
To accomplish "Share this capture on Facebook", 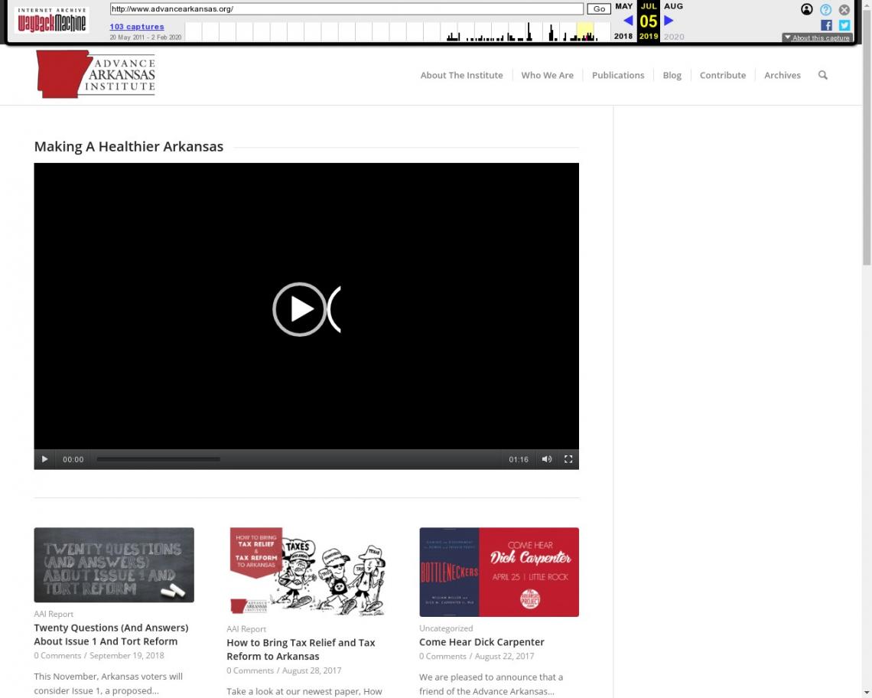I will pos(826,25).
